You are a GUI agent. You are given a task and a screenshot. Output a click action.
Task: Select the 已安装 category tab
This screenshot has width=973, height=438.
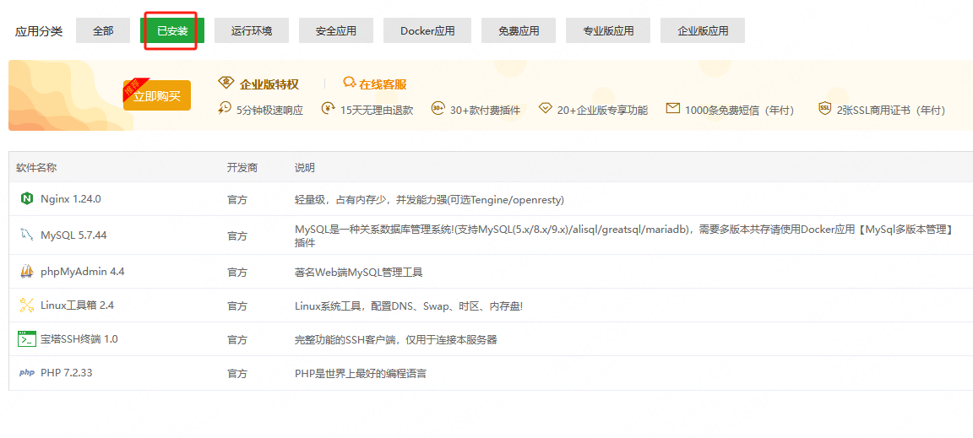click(x=172, y=30)
